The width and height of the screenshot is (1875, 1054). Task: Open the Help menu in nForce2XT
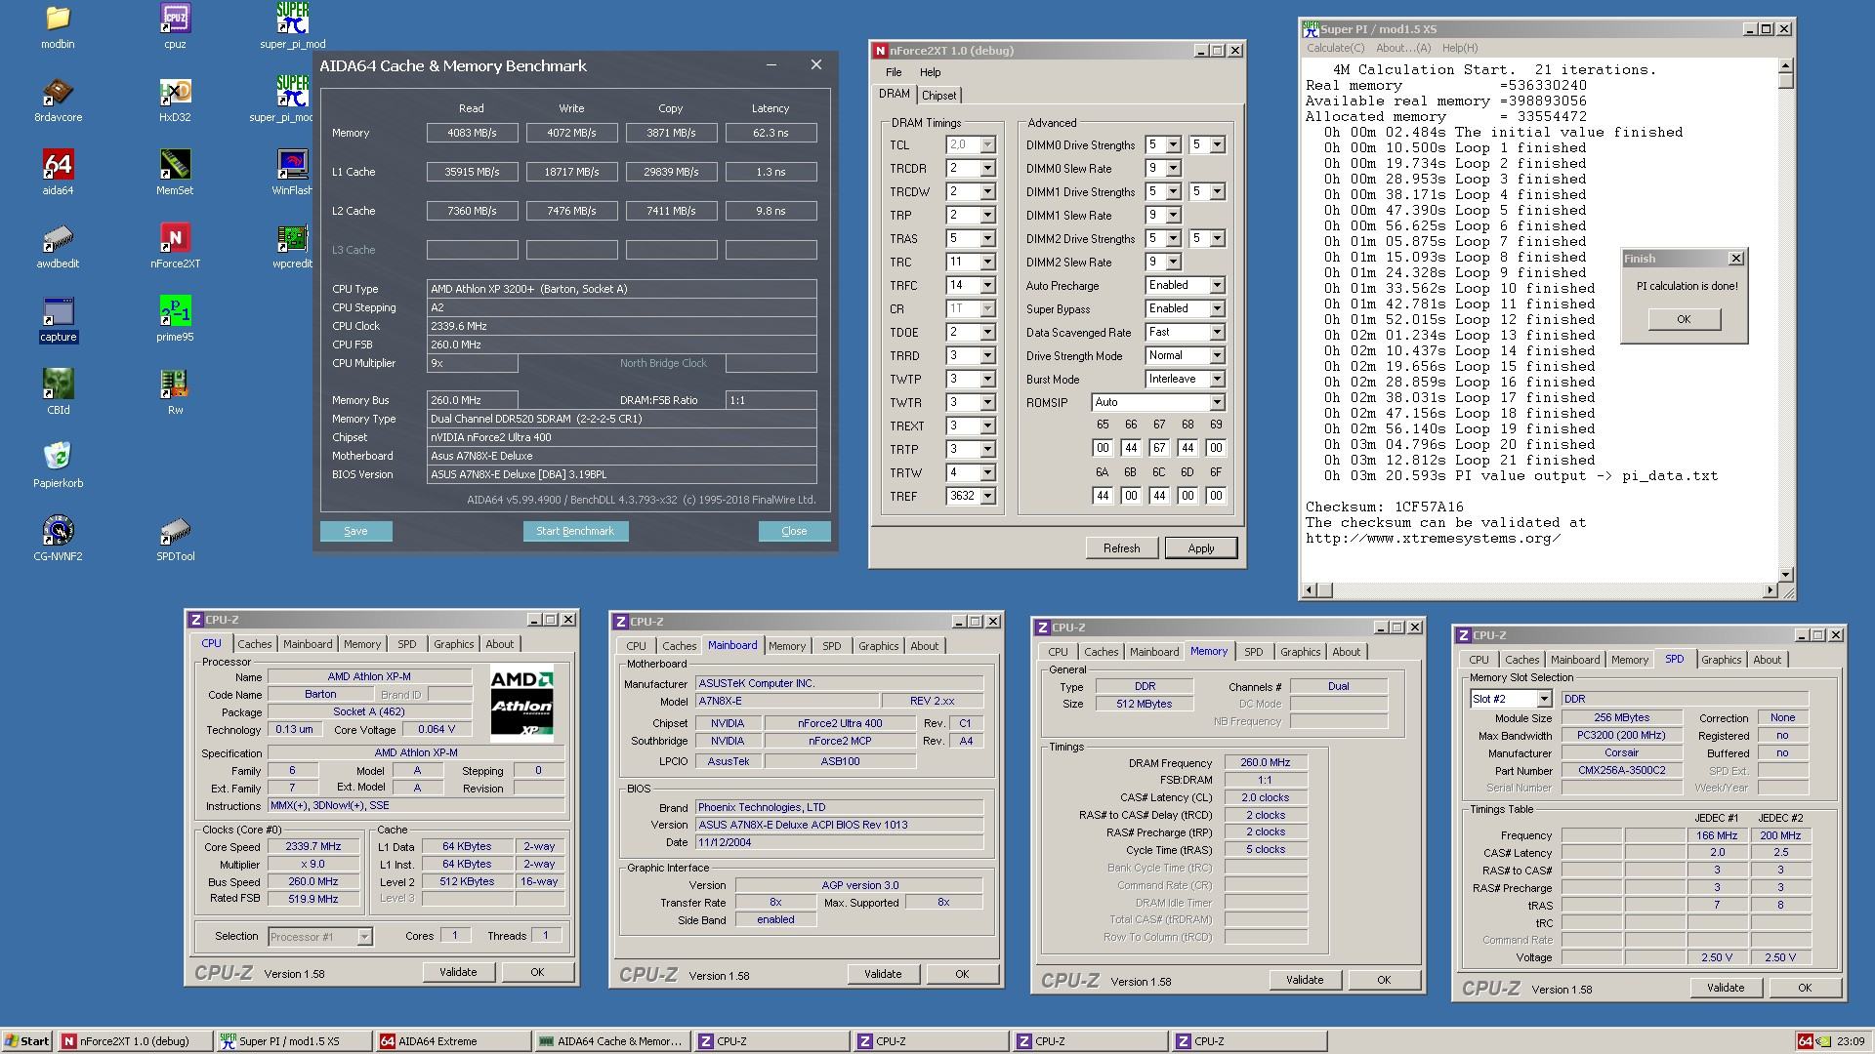[x=931, y=72]
